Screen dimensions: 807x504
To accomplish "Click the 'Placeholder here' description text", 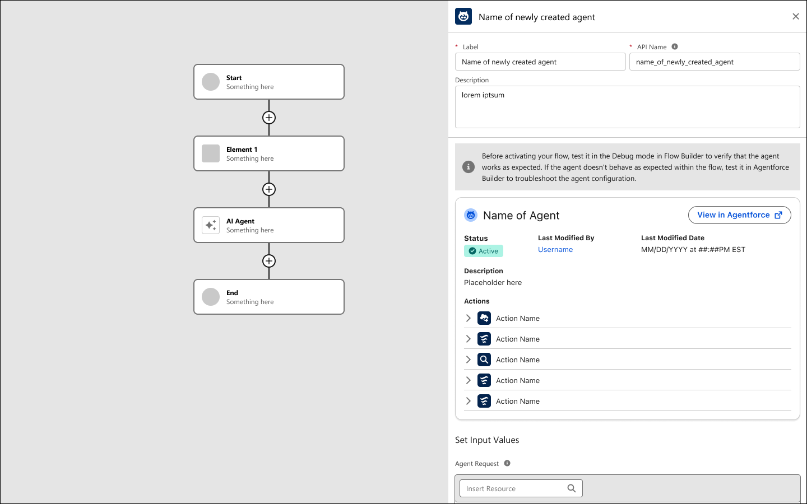I will point(493,283).
